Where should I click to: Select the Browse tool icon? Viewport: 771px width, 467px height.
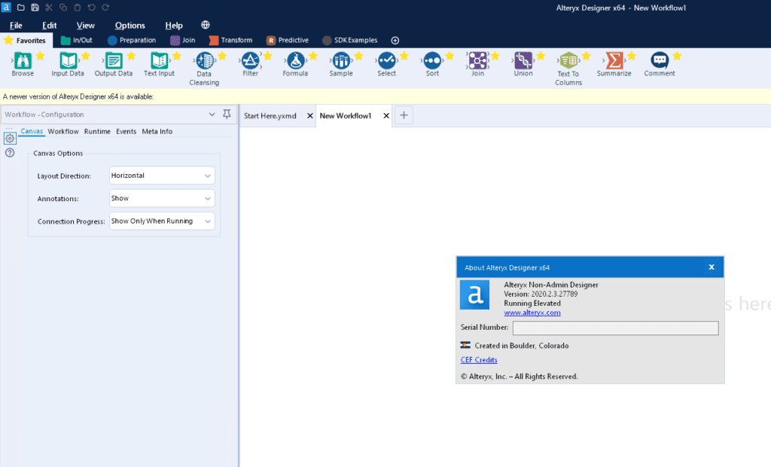click(x=23, y=60)
